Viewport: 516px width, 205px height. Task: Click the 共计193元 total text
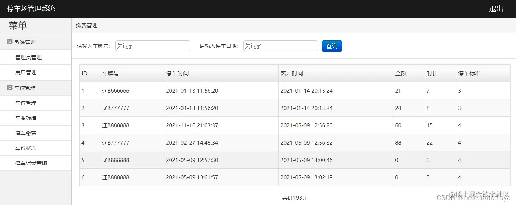pos(295,198)
